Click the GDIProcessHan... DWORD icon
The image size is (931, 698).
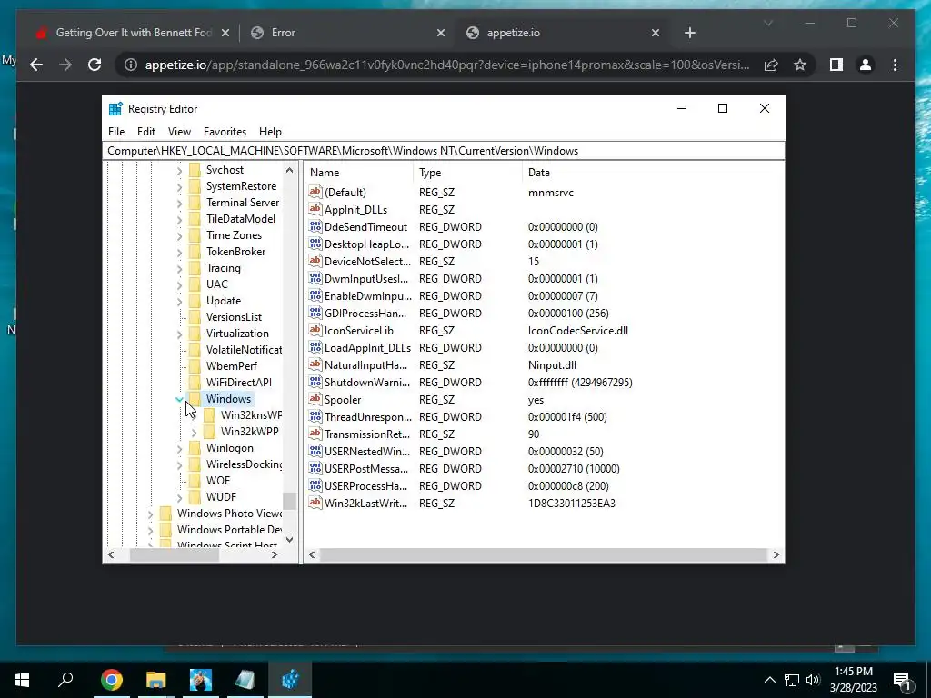(315, 313)
